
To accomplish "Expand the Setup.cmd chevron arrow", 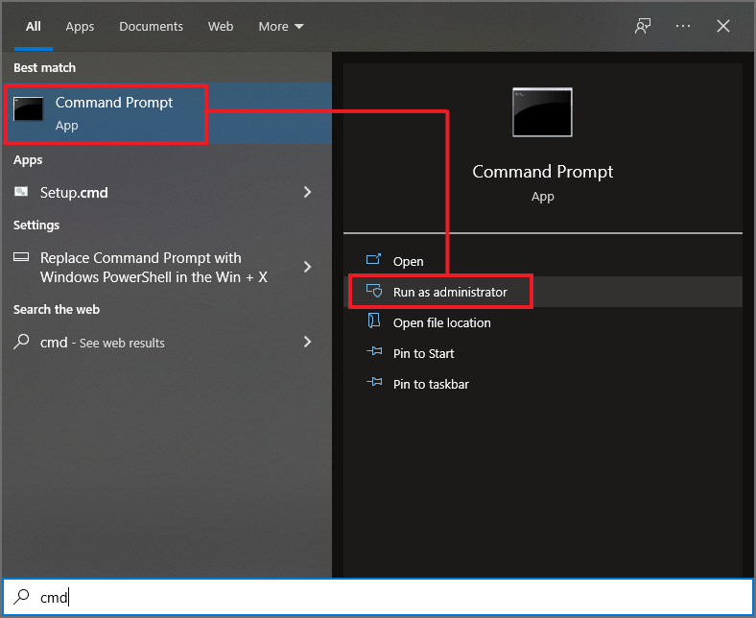I will pos(308,192).
